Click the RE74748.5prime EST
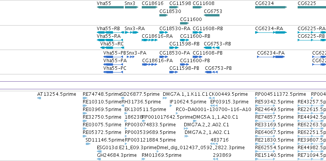The height and width of the screenshot is (161, 326). [84, 98]
